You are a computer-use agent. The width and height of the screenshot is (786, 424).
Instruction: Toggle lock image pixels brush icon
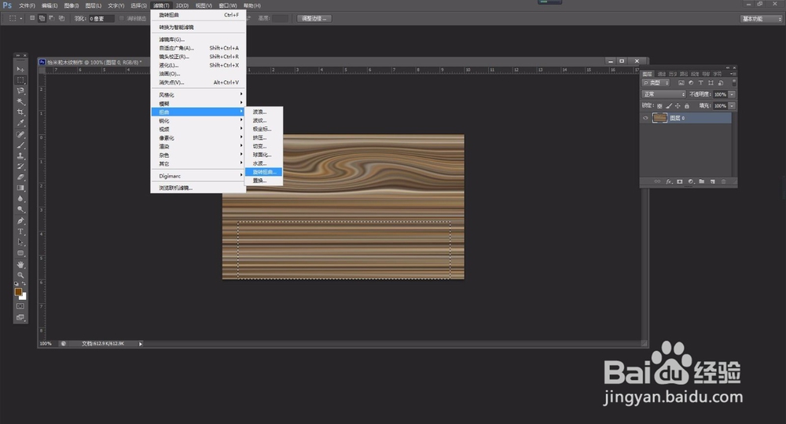point(669,106)
